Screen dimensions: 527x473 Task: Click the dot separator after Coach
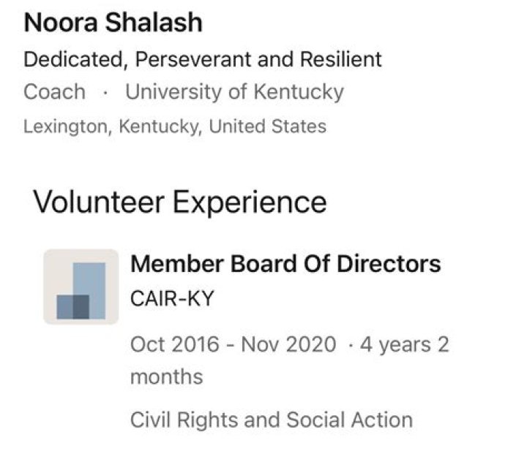pos(105,93)
